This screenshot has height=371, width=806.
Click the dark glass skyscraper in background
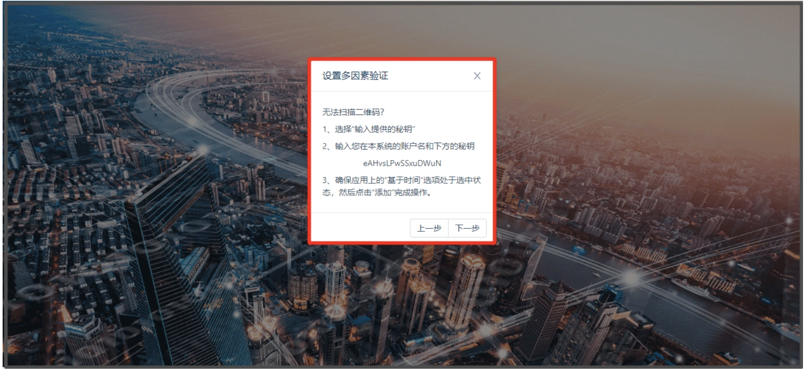(177, 263)
